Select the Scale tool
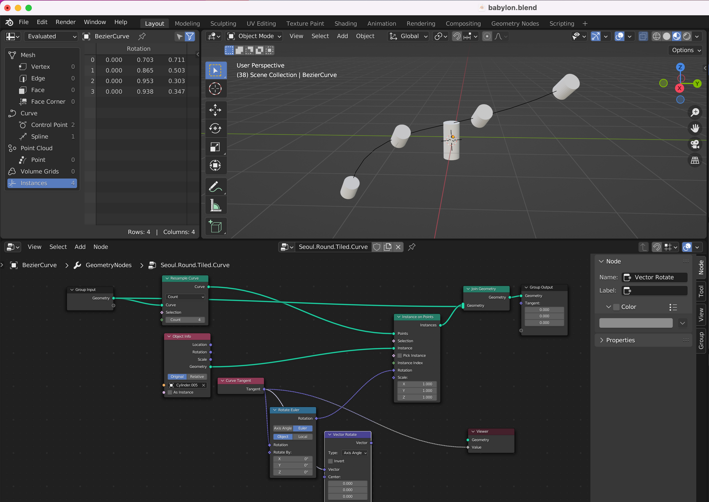This screenshot has height=502, width=709. 215,147
